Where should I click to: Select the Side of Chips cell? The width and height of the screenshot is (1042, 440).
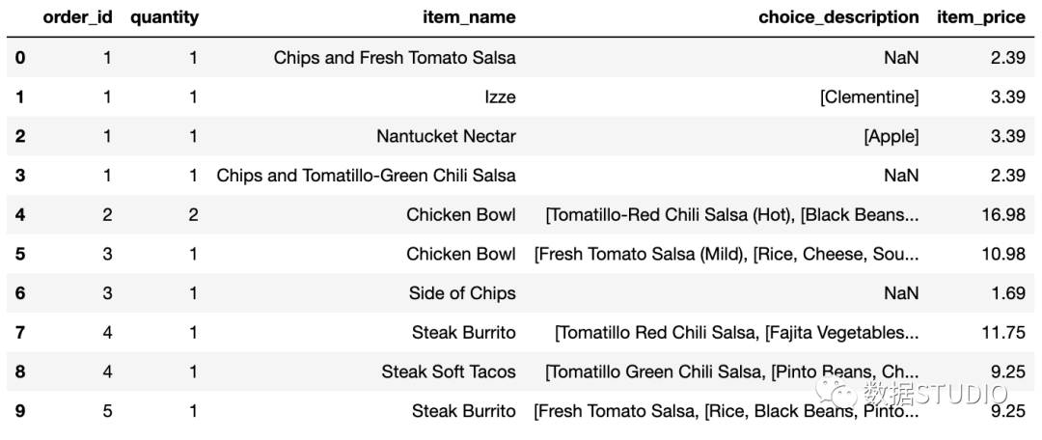point(462,293)
